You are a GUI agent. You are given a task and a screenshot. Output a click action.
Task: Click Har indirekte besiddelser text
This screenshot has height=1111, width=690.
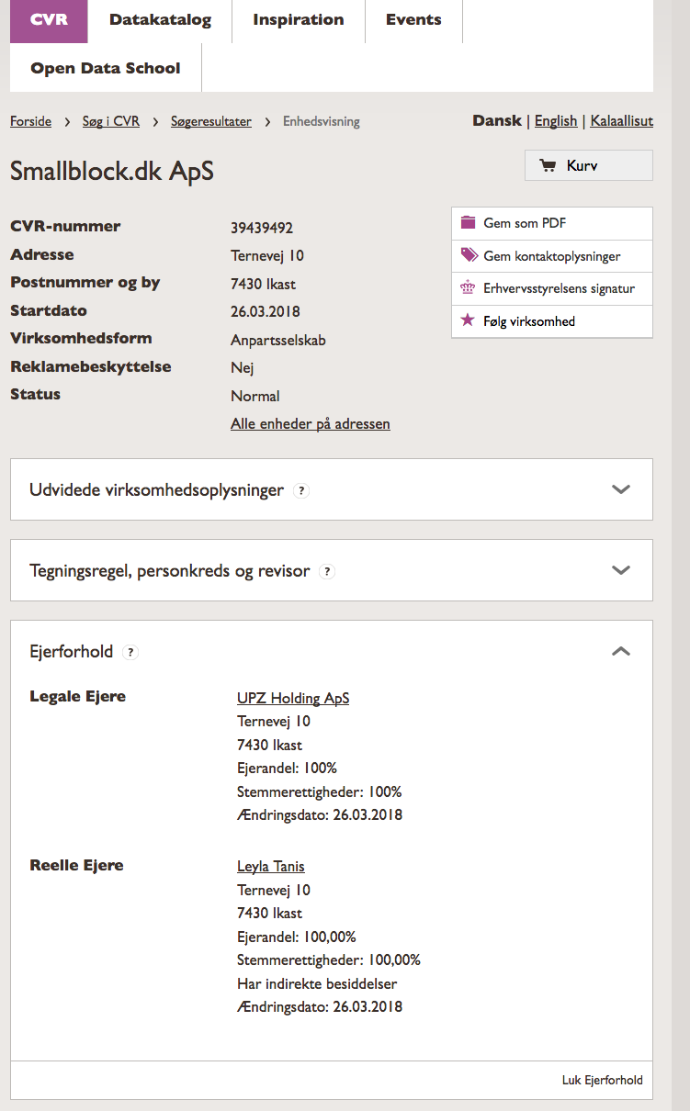point(317,983)
